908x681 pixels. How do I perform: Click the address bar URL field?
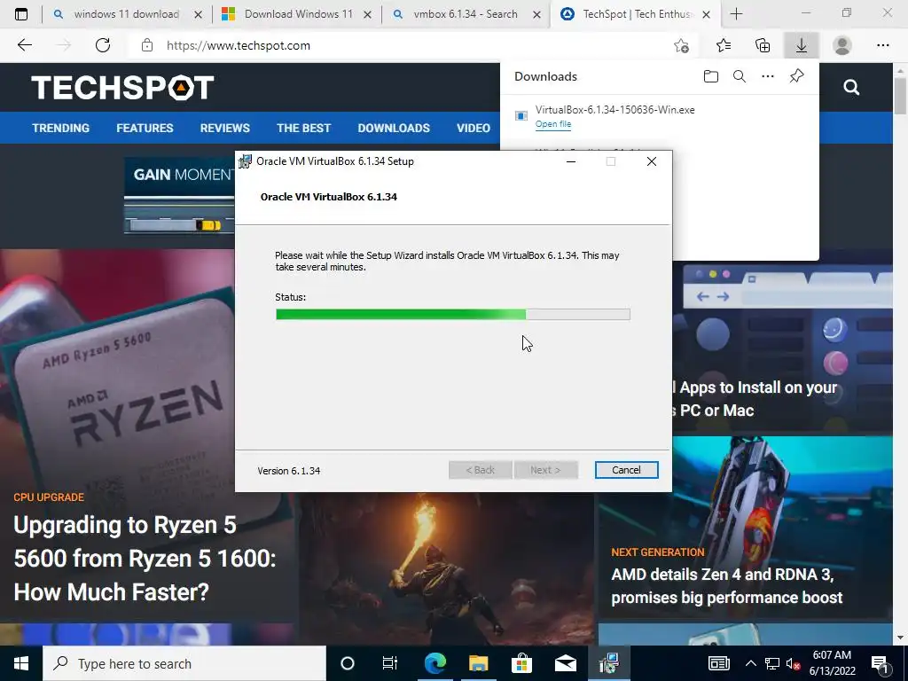point(405,45)
